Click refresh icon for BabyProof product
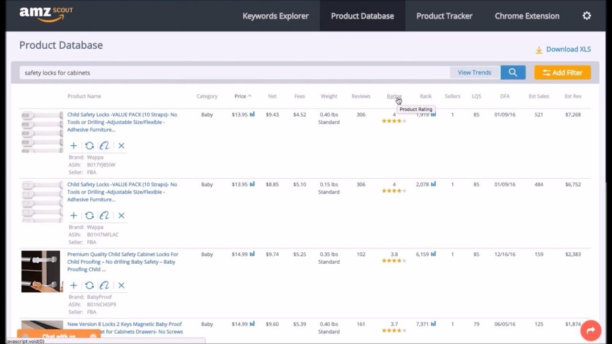 point(89,285)
